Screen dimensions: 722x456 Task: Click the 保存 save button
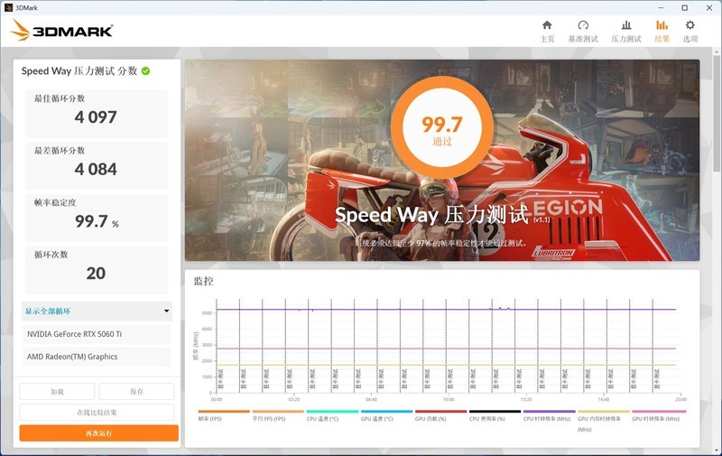[x=137, y=392]
